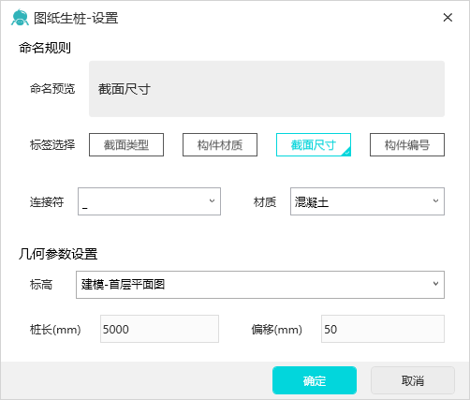Click the 取消 button
The image size is (470, 400).
click(413, 380)
